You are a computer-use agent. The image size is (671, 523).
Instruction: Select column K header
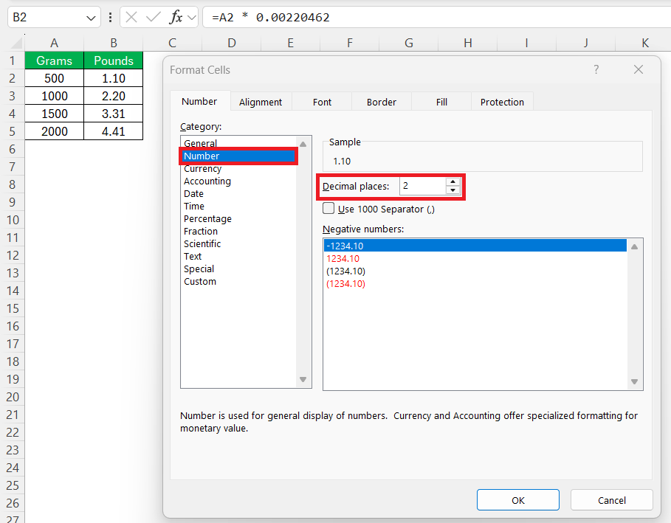click(645, 43)
